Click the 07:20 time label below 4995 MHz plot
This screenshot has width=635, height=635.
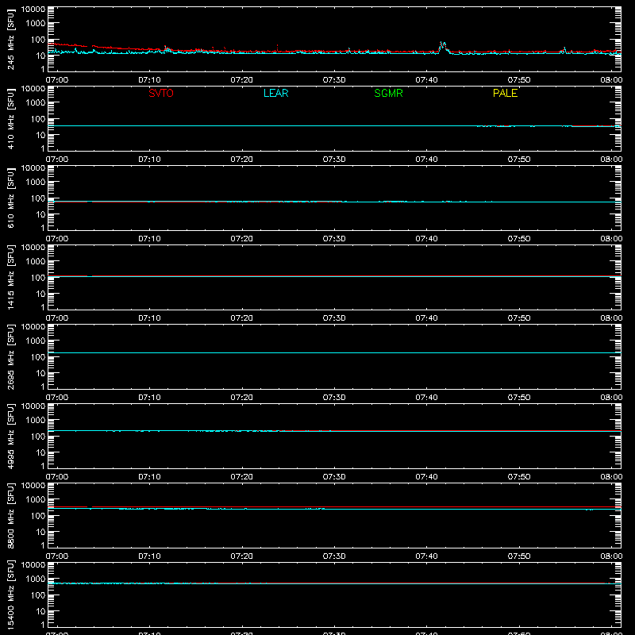[x=242, y=477]
